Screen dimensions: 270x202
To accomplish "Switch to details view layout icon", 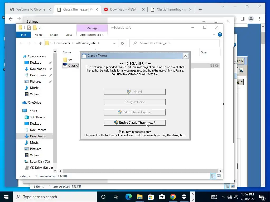I will [213, 176].
